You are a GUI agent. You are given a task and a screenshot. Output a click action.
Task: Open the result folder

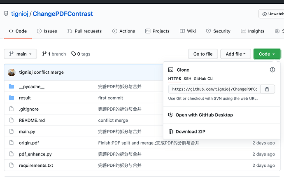tap(25, 98)
